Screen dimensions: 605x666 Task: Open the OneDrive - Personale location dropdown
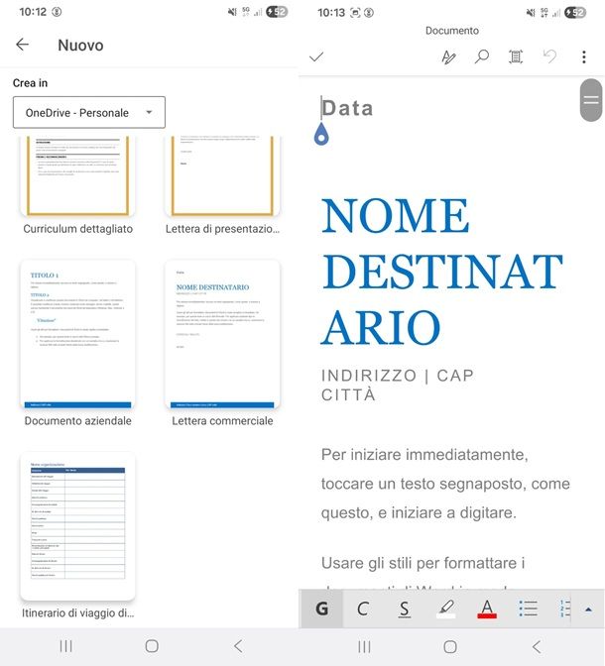tap(89, 112)
